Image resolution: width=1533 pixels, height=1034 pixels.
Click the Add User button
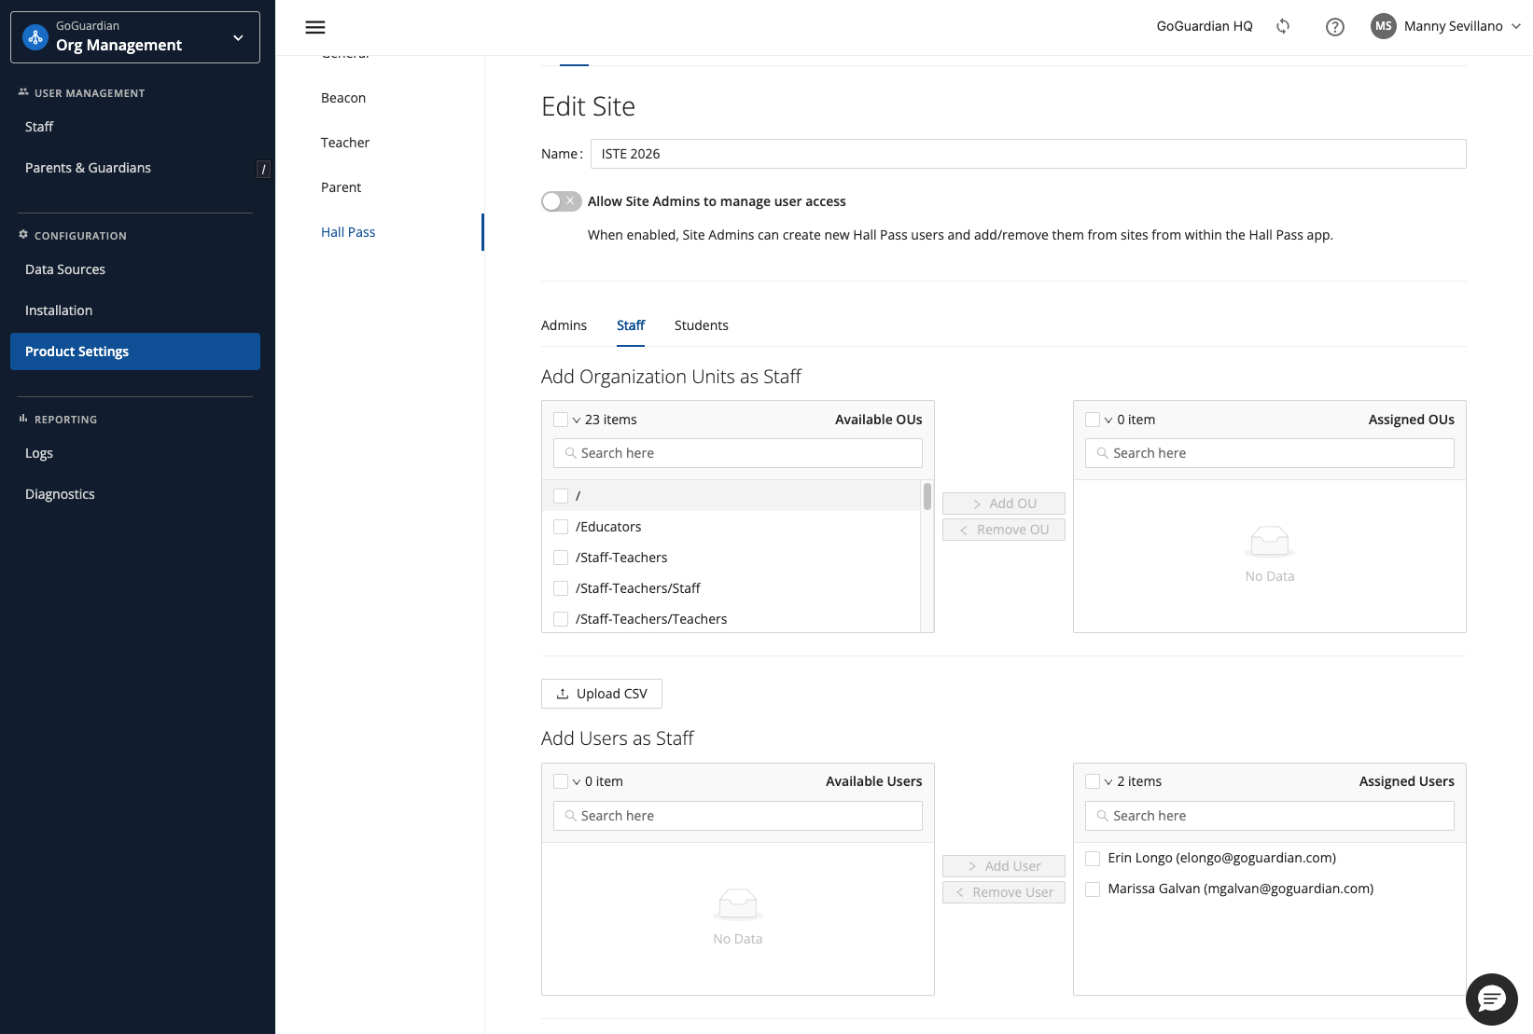click(x=1004, y=866)
